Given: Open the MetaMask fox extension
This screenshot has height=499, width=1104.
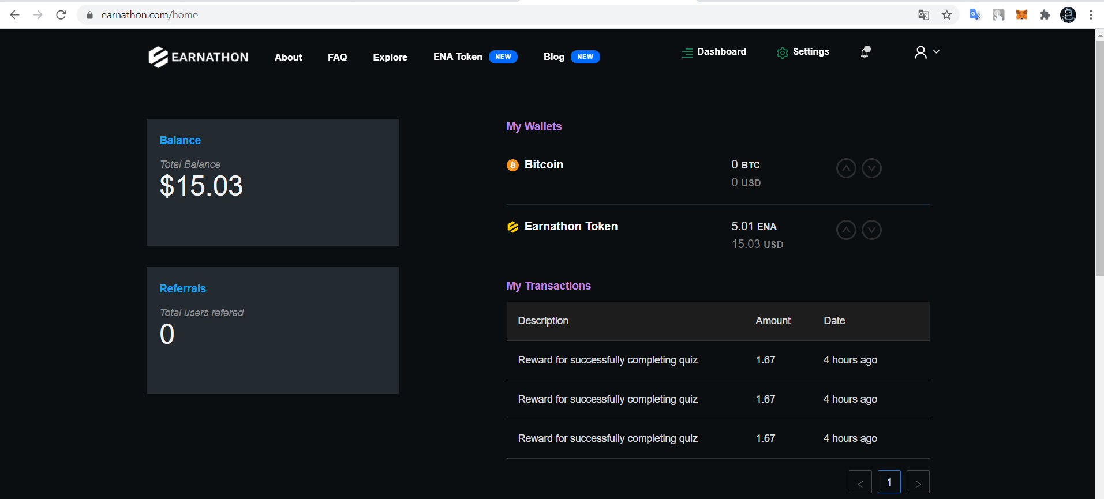Looking at the screenshot, I should coord(1021,15).
